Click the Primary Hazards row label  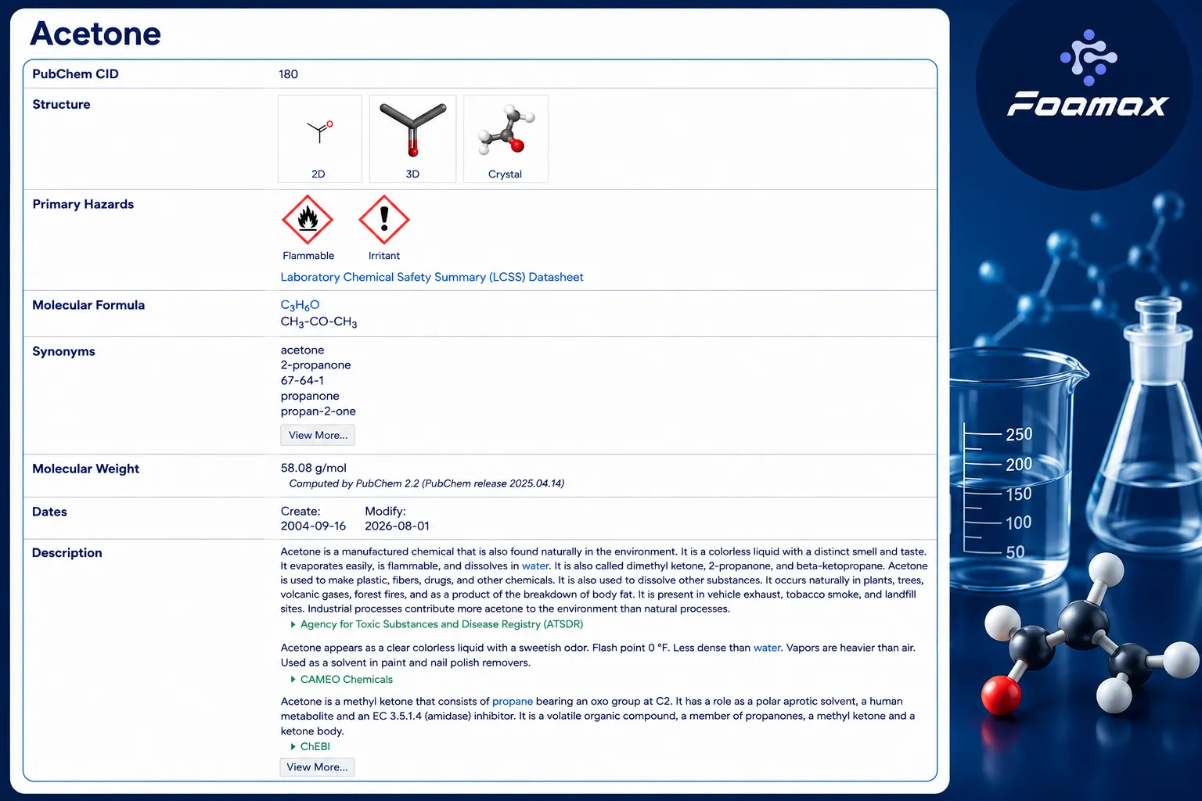point(83,204)
